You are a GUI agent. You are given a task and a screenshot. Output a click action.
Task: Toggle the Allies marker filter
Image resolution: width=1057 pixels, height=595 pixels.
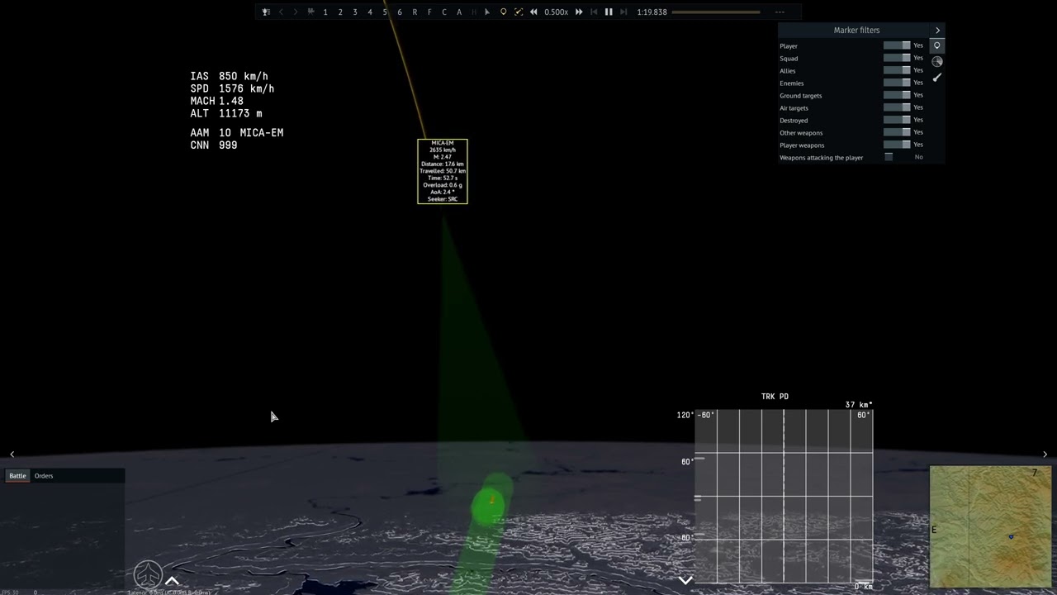click(x=897, y=70)
